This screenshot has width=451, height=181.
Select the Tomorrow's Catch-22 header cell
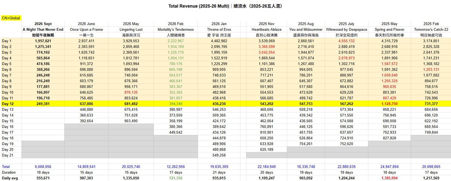[x=431, y=29]
